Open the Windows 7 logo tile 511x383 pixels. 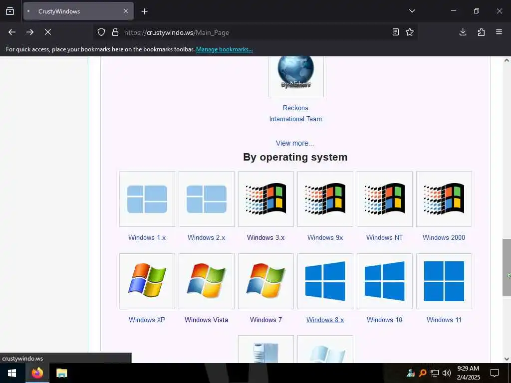266,281
